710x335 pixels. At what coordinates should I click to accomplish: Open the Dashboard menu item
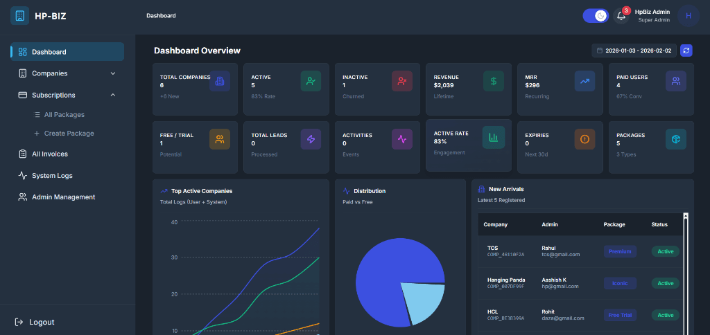[x=67, y=52]
